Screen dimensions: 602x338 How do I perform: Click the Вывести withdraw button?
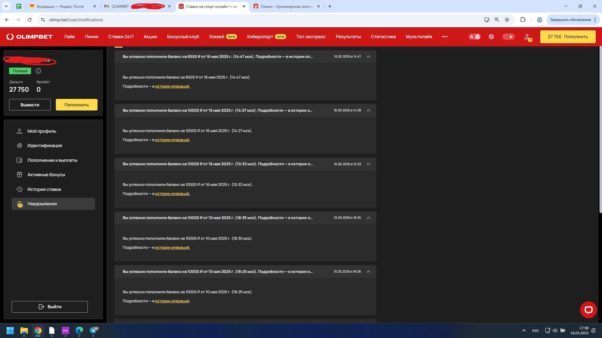(x=30, y=105)
